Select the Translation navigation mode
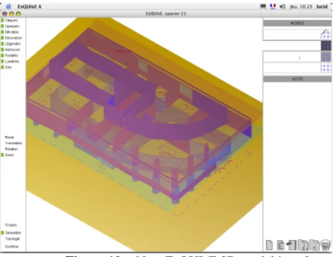 13,143
